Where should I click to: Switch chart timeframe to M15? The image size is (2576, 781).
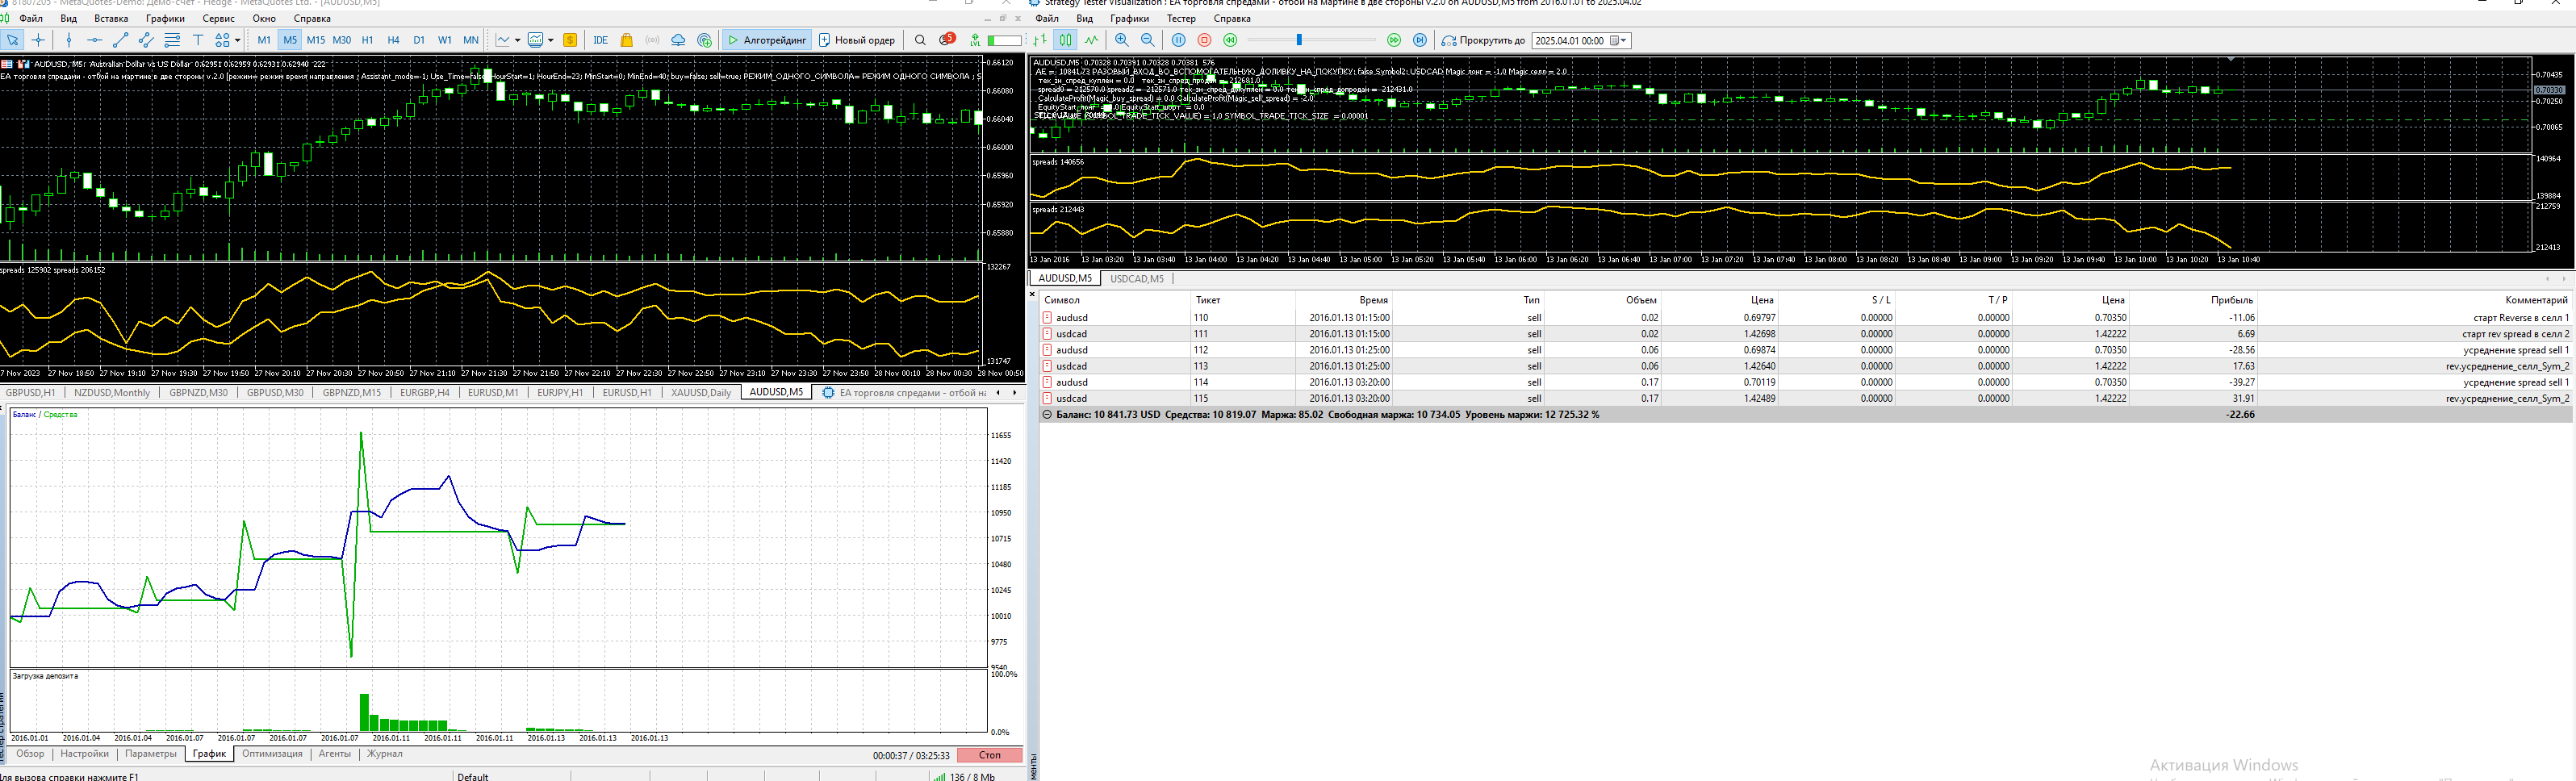[x=315, y=40]
